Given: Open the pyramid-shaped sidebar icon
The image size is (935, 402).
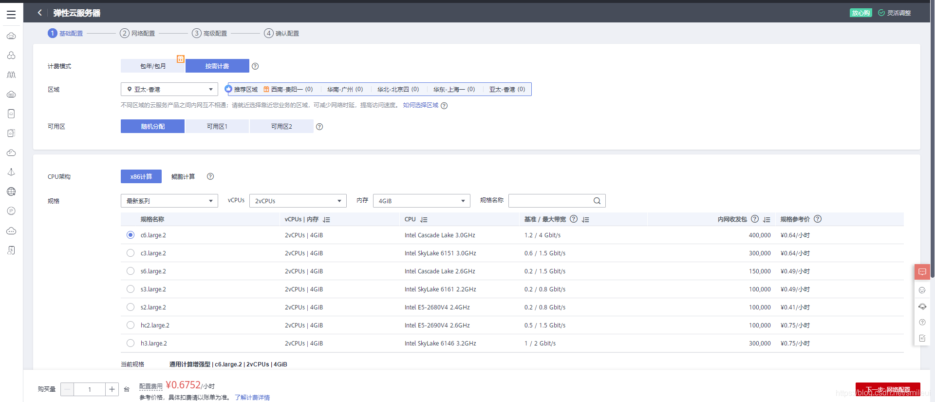Looking at the screenshot, I should 11,172.
